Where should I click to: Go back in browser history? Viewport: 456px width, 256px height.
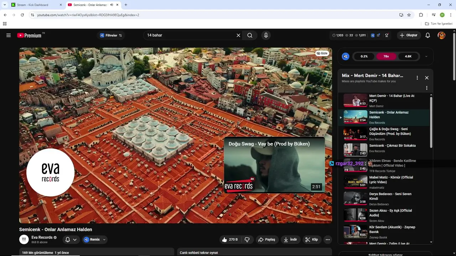(x=5, y=15)
